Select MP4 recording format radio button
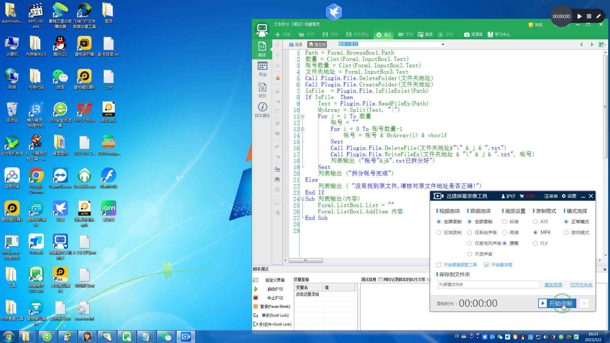610x343 pixels. (x=535, y=232)
